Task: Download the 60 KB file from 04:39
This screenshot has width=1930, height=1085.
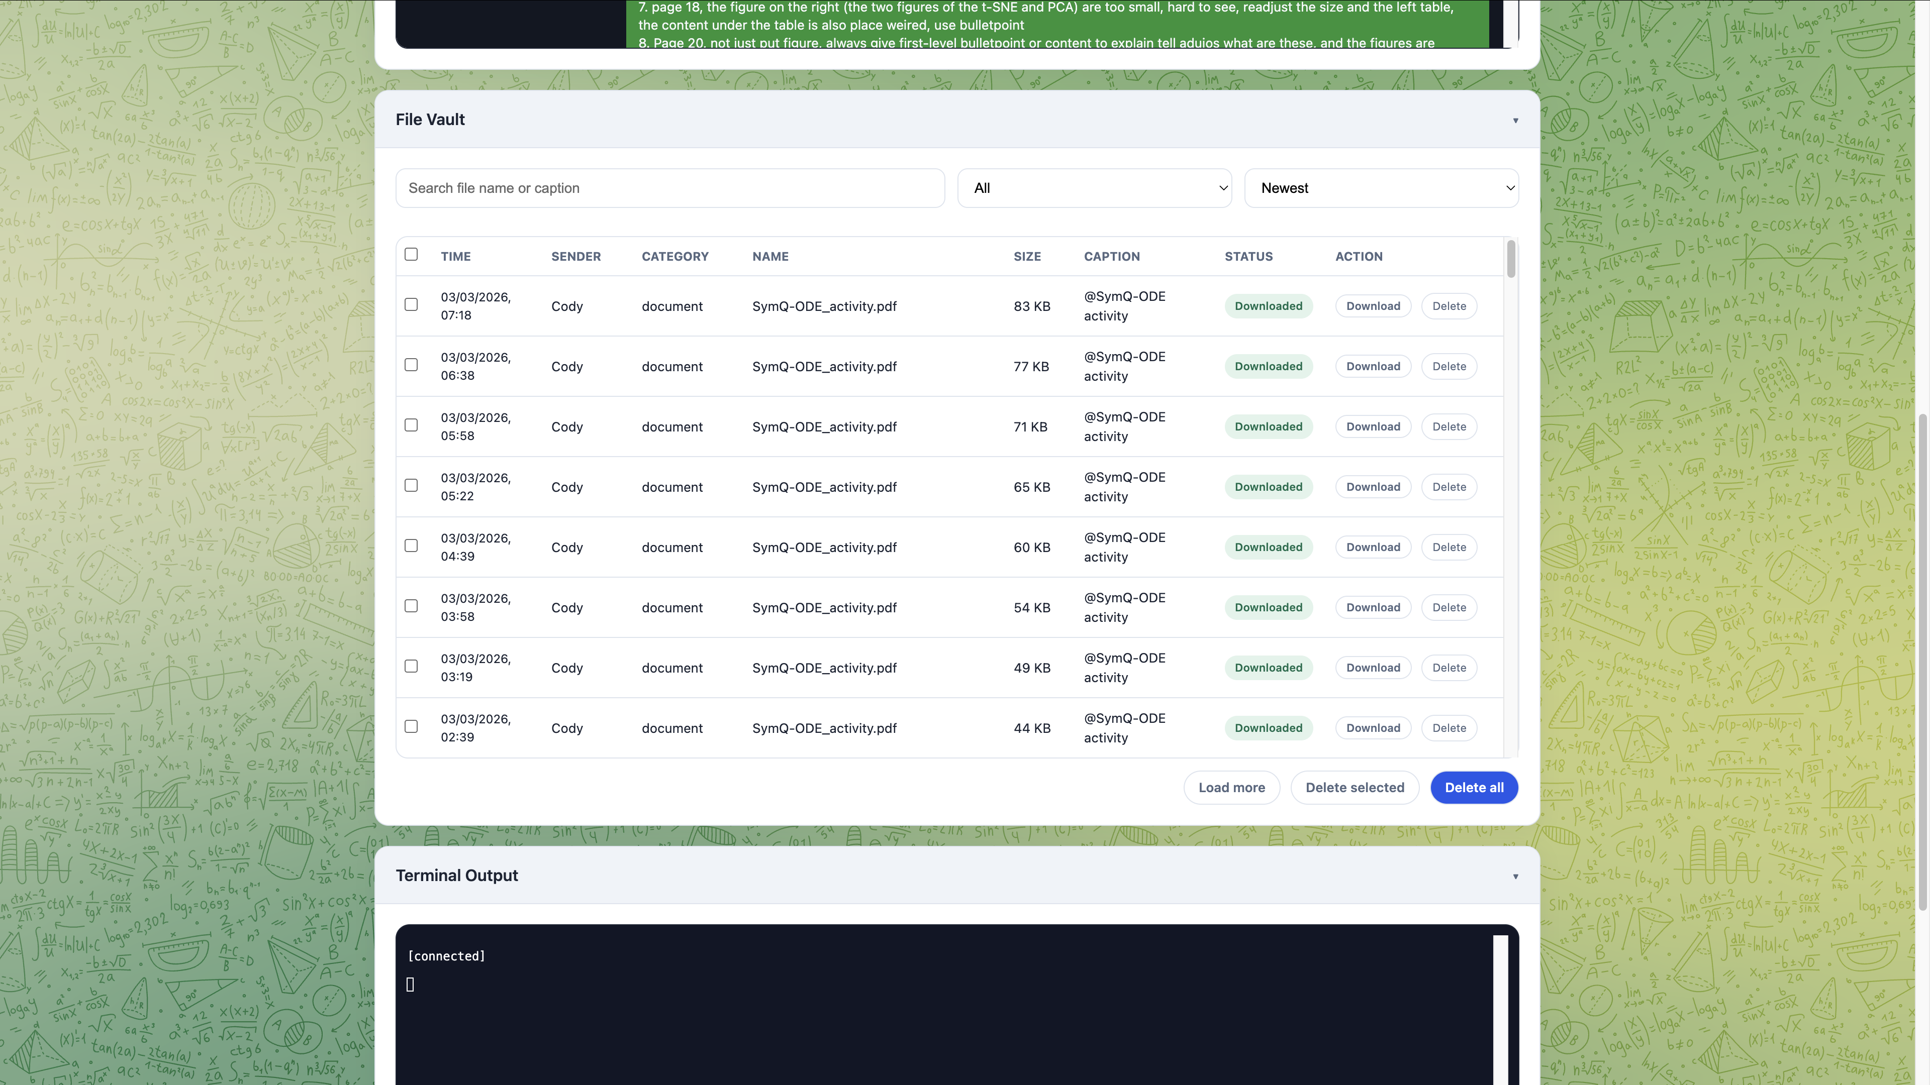Action: click(1373, 547)
